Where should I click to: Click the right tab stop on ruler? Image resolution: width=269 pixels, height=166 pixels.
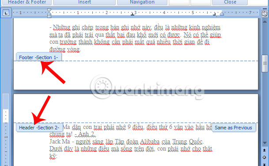pos(214,15)
